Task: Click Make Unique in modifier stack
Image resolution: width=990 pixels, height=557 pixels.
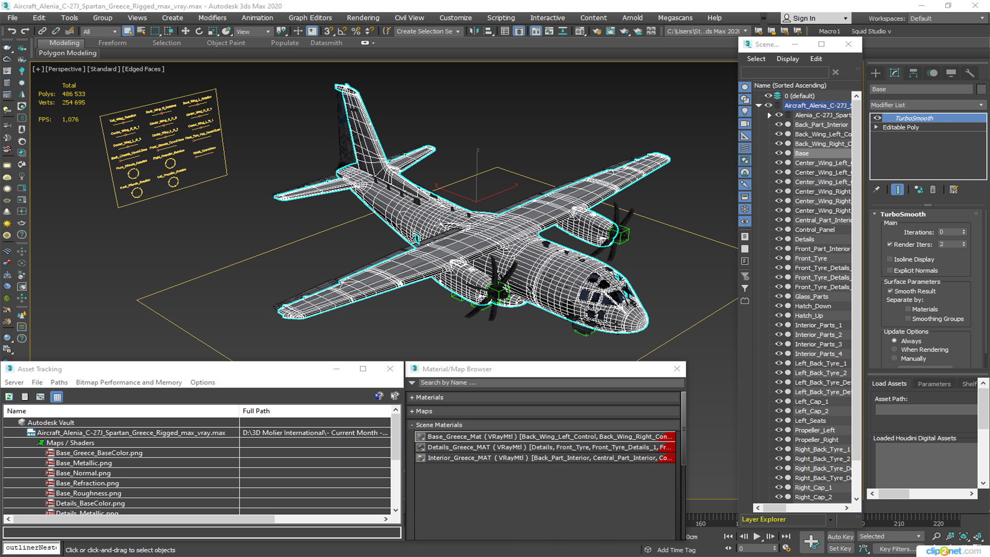Action: click(918, 190)
